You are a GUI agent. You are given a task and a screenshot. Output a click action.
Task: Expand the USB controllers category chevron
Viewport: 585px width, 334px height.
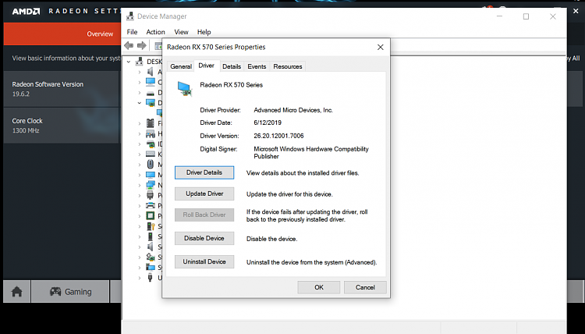click(x=140, y=278)
